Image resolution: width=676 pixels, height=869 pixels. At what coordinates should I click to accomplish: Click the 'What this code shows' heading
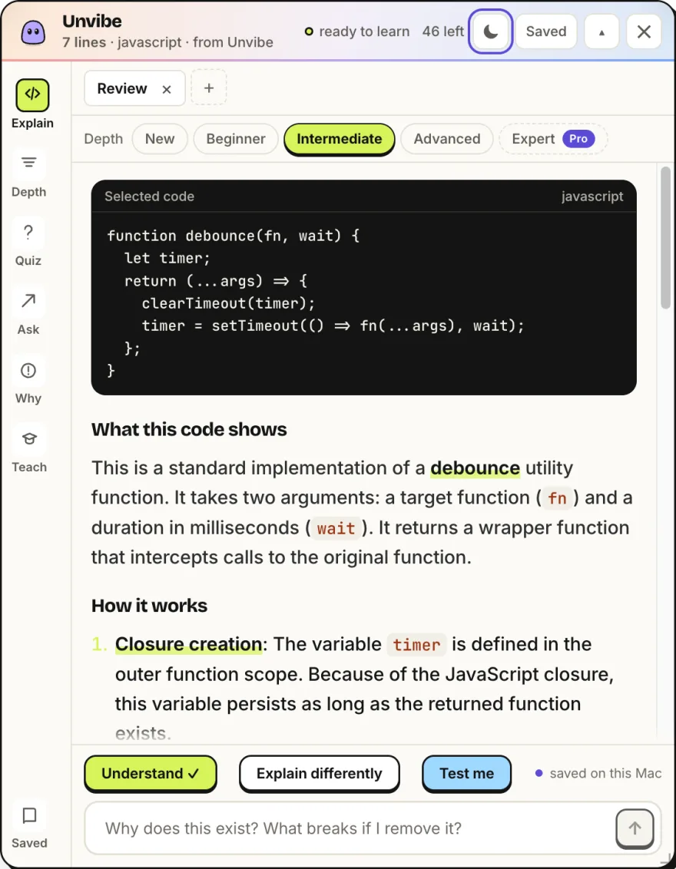pos(189,430)
